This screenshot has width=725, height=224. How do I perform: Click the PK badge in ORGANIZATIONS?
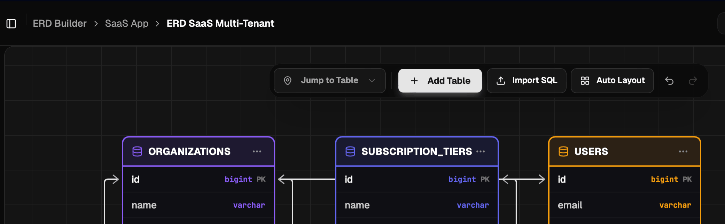261,179
